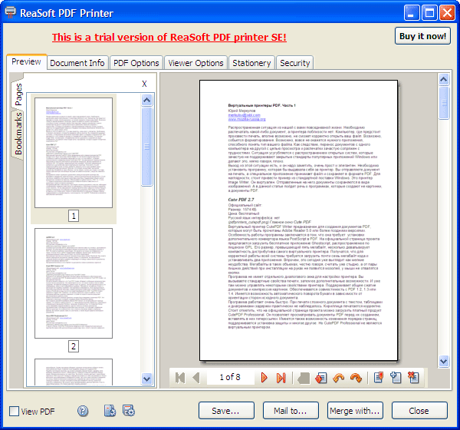Viewport: 460px width, 430px height.
Task: Open the PDF Options tab
Action: 136,63
